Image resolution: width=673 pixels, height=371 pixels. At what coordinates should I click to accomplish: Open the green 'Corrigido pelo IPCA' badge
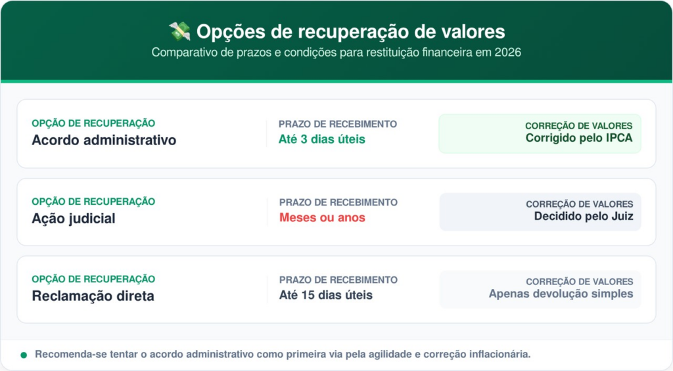tap(540, 134)
